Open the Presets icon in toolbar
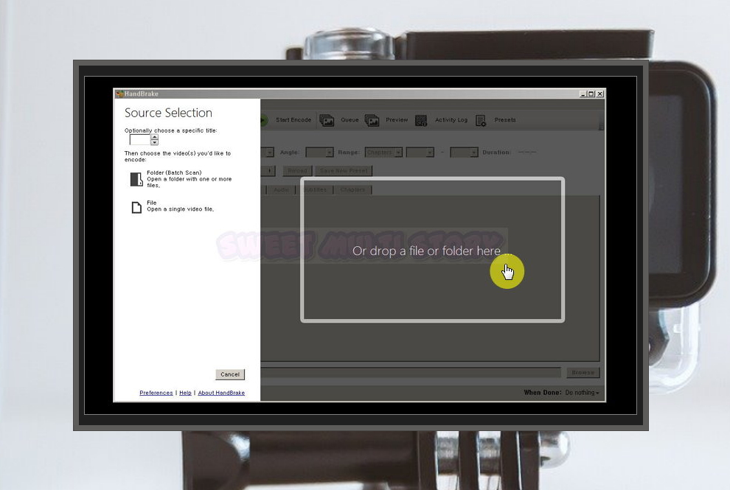The height and width of the screenshot is (490, 730). point(481,121)
